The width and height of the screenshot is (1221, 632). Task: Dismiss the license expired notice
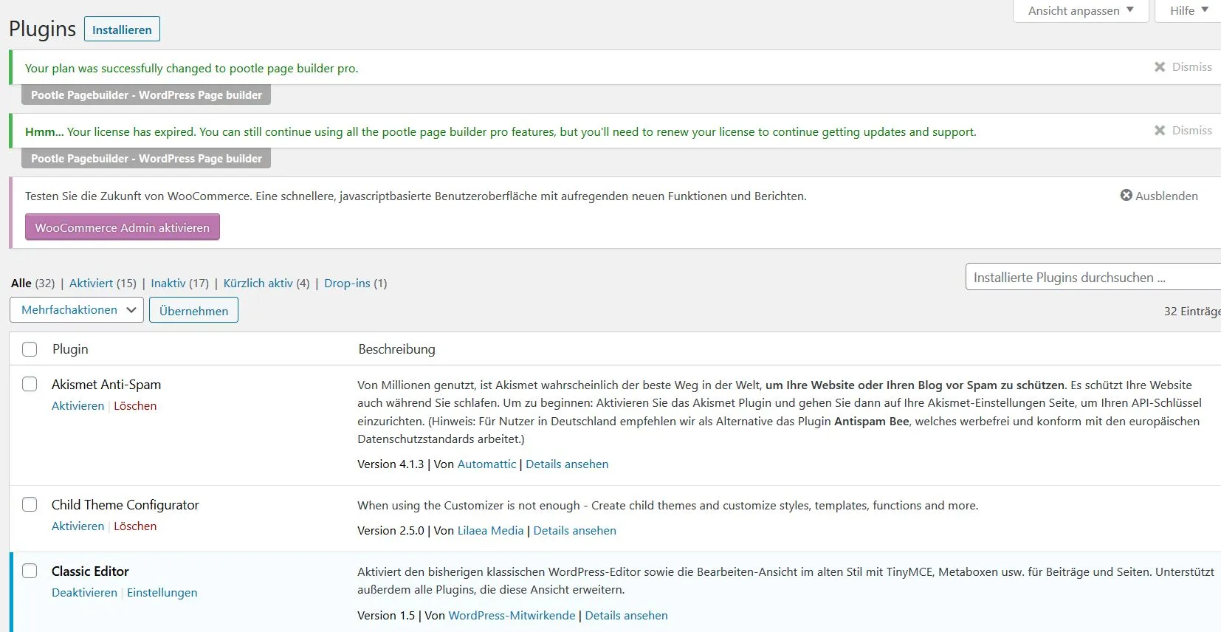pyautogui.click(x=1183, y=131)
